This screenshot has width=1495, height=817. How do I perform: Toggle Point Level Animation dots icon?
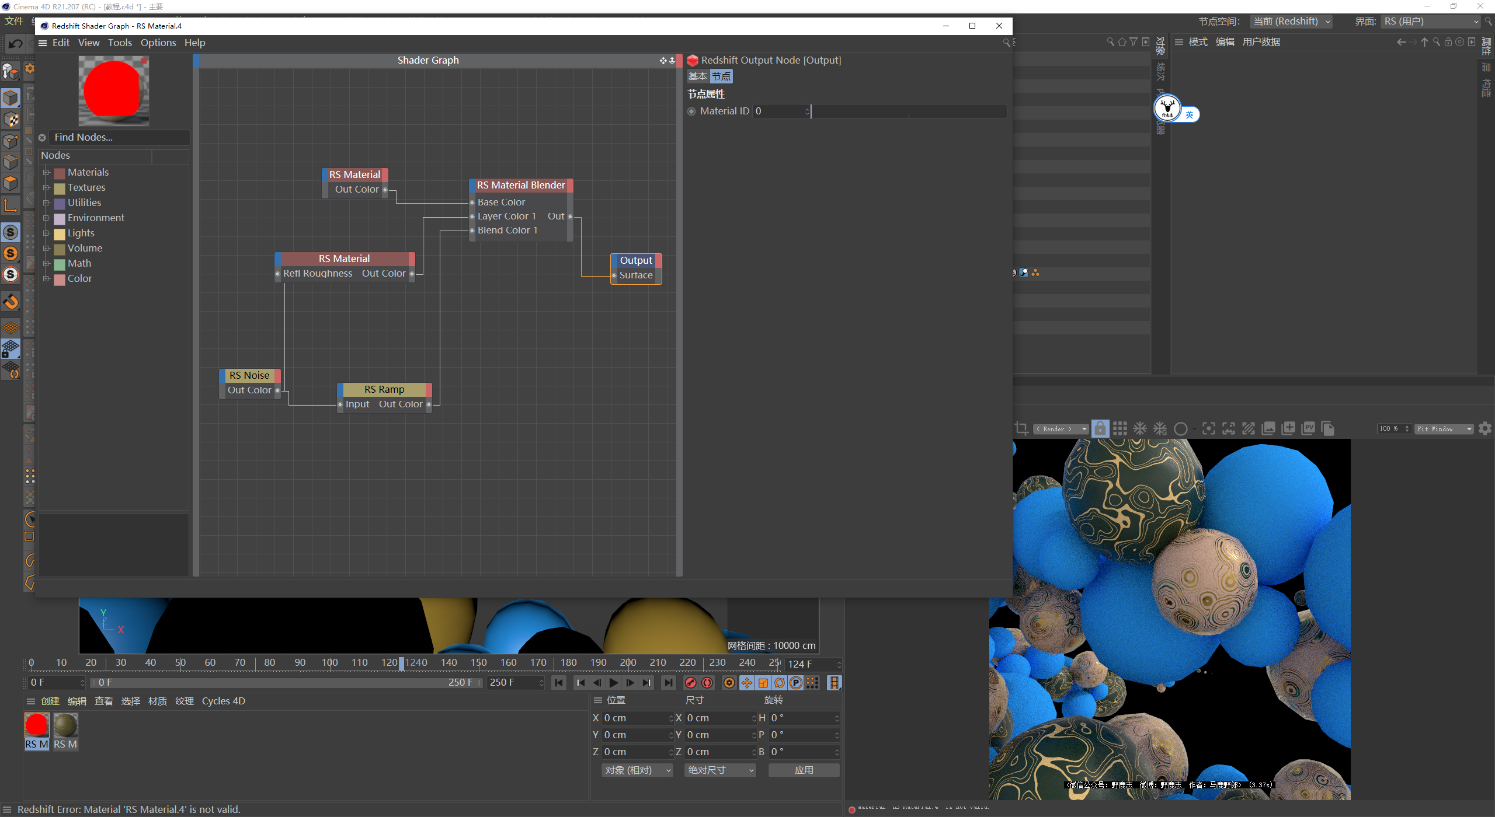click(x=812, y=683)
